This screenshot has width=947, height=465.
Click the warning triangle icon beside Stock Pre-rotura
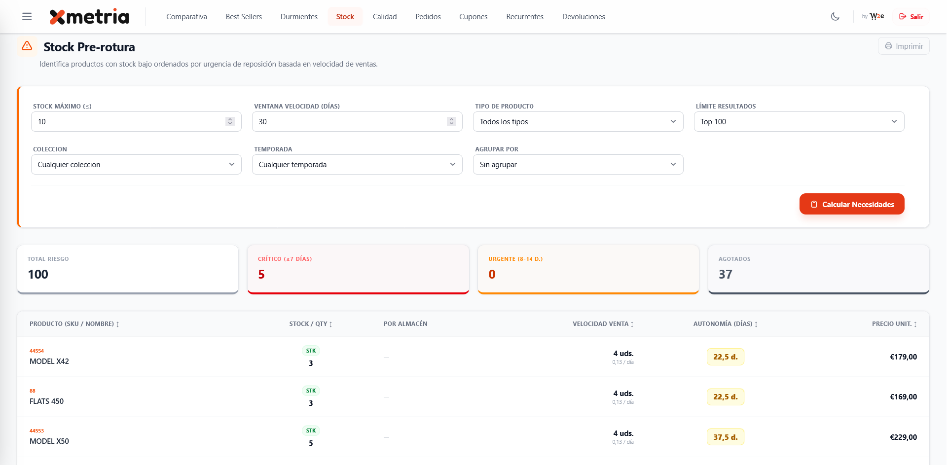tap(27, 46)
